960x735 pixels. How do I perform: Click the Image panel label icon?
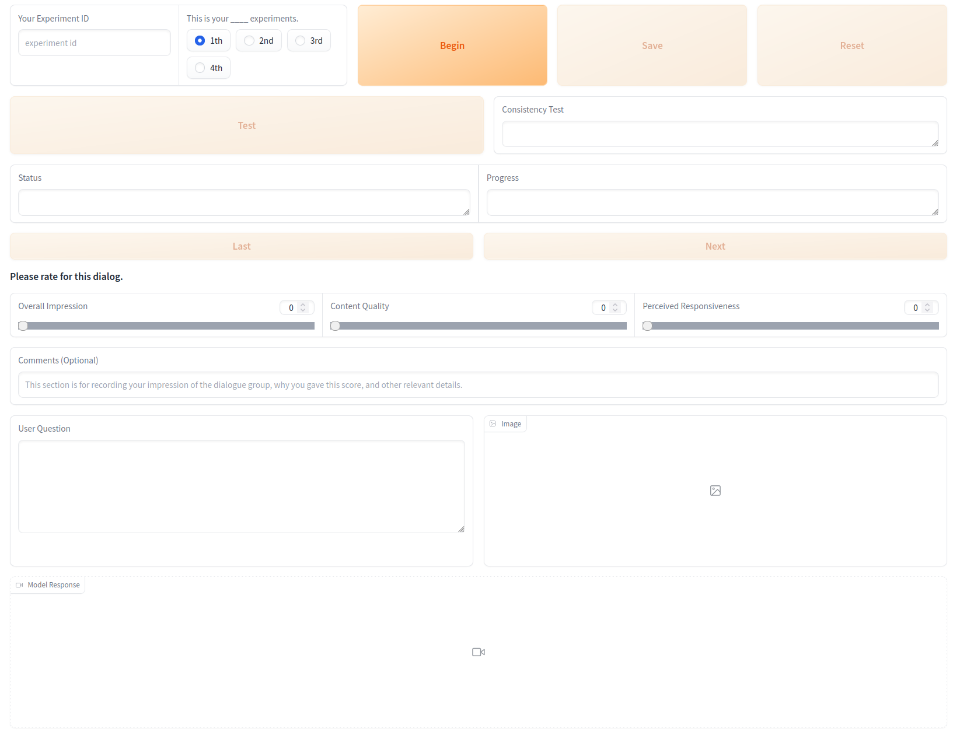pyautogui.click(x=493, y=424)
